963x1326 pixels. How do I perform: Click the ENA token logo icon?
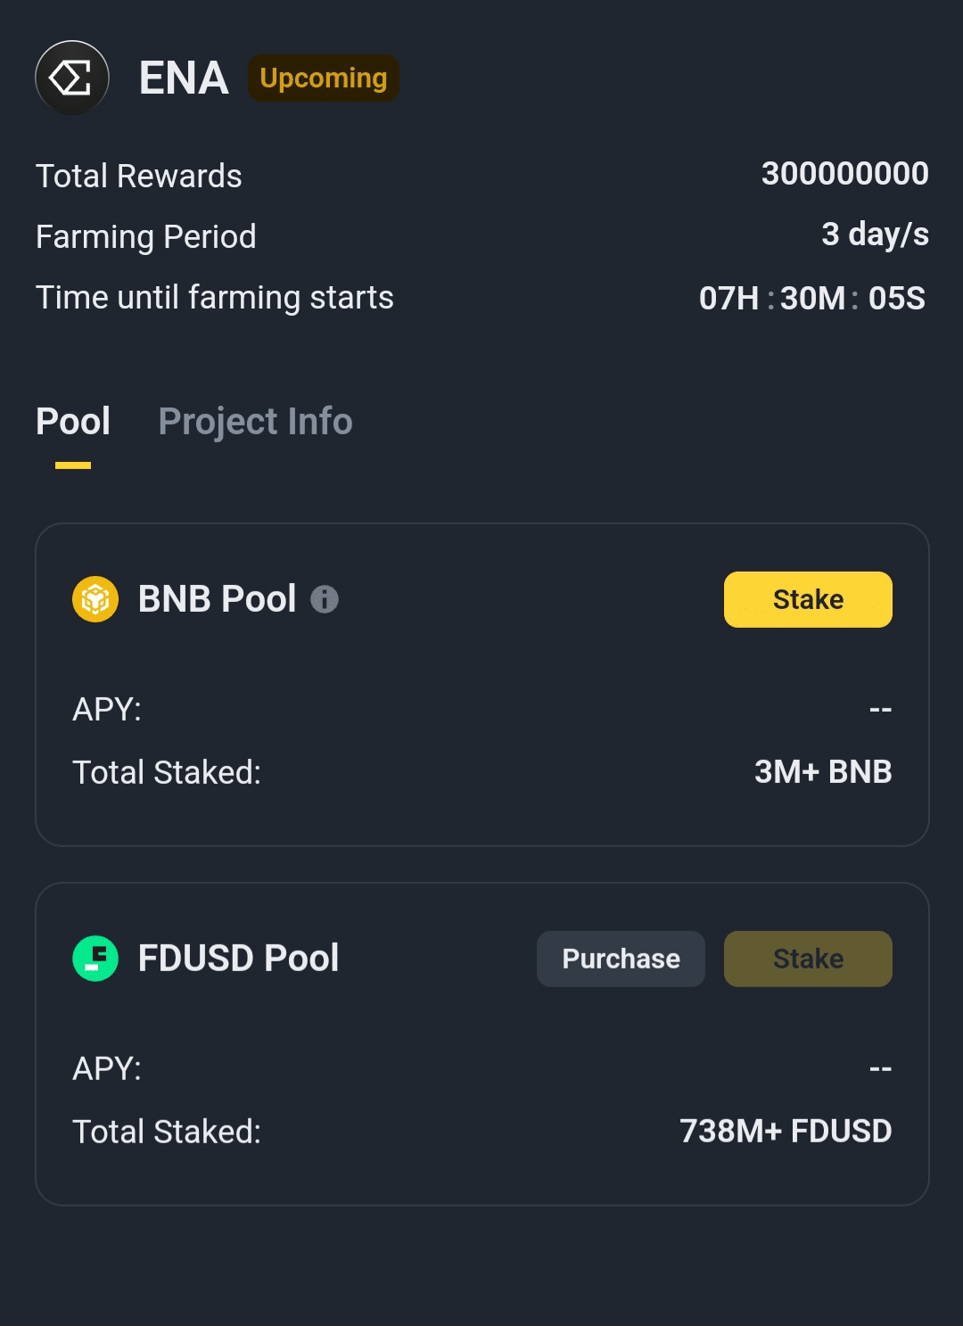click(x=72, y=78)
